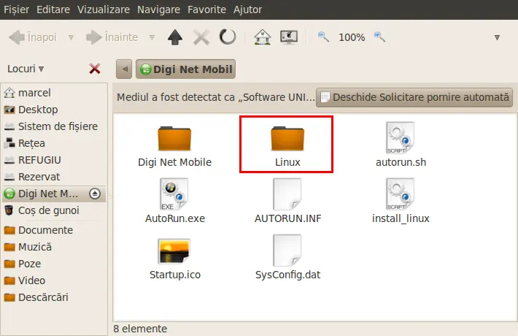Click the Up parent folder arrow
Screen dimensions: 518x336
click(x=175, y=37)
